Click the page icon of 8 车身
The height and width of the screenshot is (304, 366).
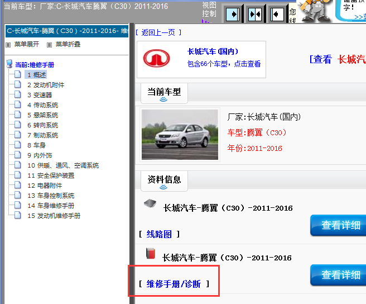(18, 145)
